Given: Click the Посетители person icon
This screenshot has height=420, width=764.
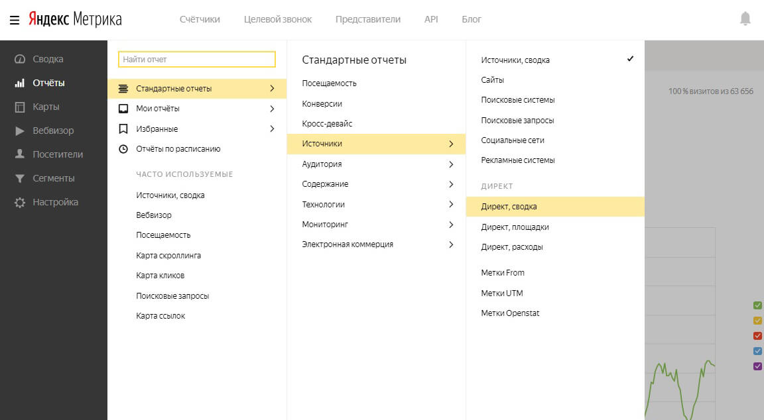Looking at the screenshot, I should tap(20, 154).
